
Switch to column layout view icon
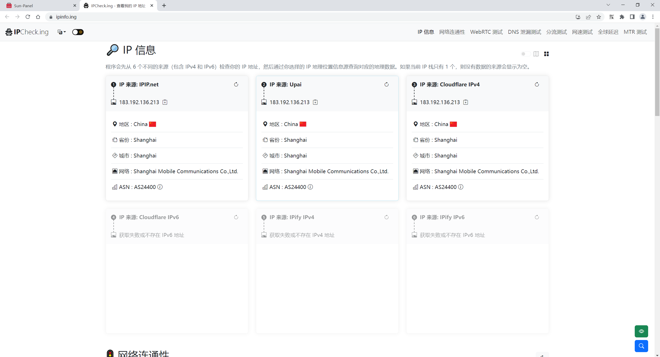coord(536,54)
